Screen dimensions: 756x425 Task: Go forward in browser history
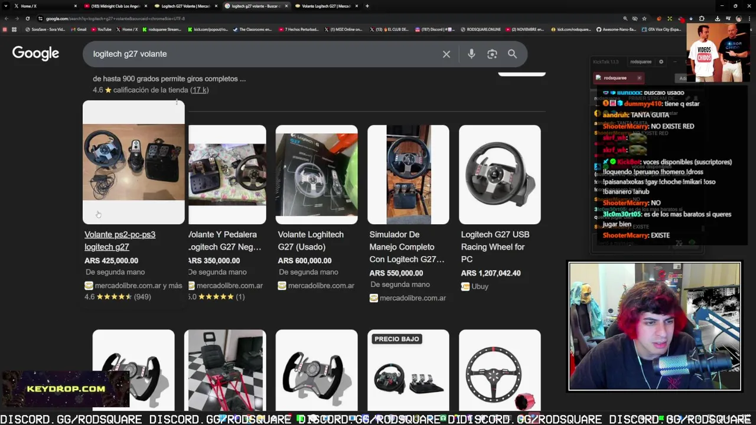[16, 18]
